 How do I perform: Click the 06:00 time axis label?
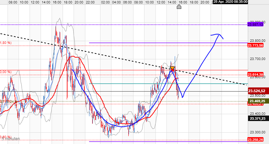point(128,2)
